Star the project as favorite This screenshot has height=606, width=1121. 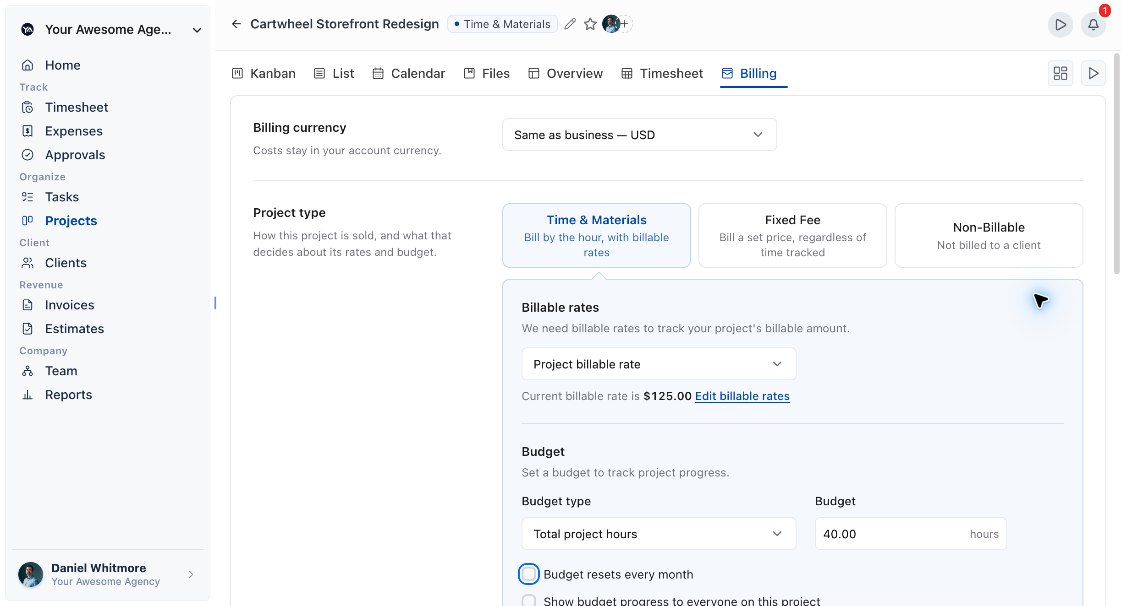click(590, 24)
